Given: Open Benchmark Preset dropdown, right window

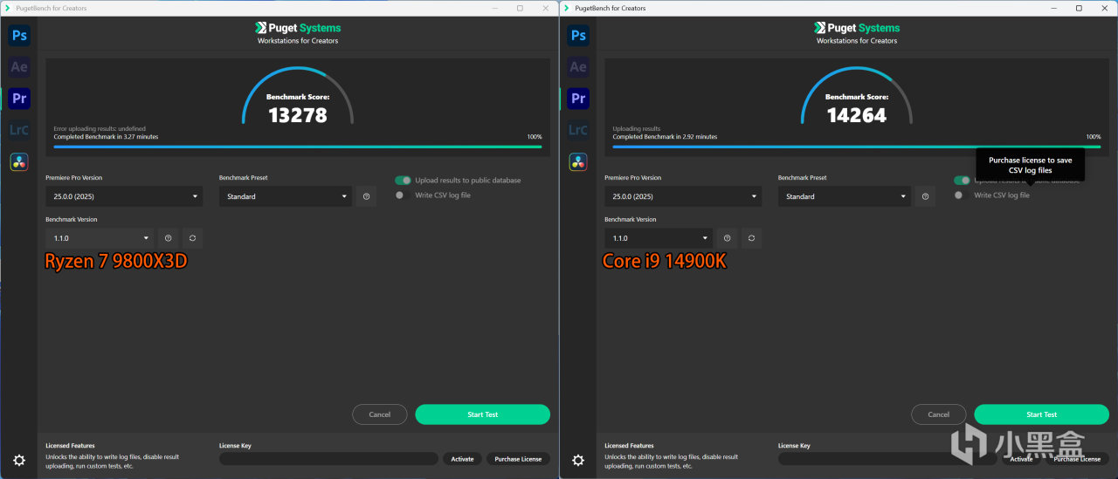Looking at the screenshot, I should (x=845, y=196).
